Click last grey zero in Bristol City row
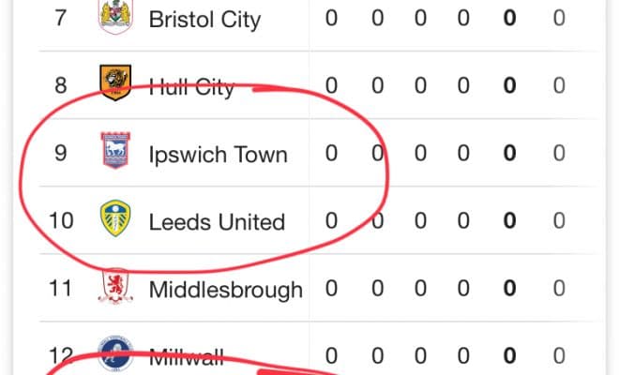Screen dimensions: 619x375 559,18
